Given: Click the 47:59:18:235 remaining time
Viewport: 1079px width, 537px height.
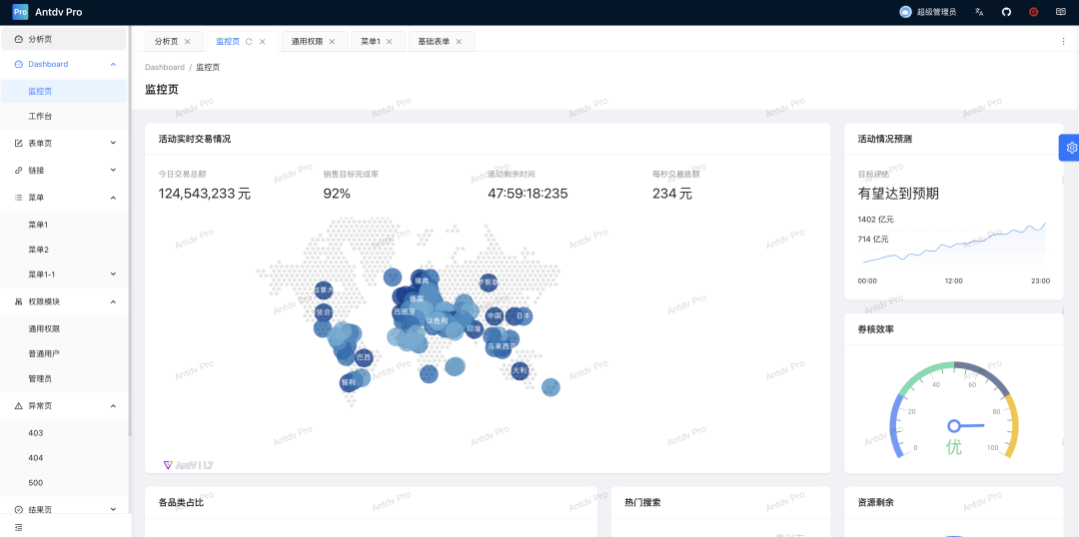Looking at the screenshot, I should (528, 194).
